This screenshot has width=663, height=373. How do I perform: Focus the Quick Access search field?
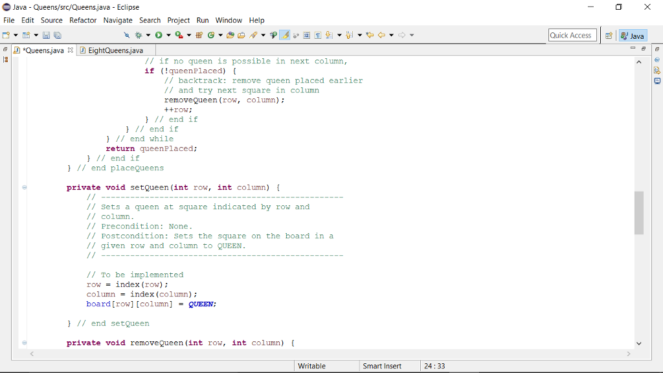point(572,35)
